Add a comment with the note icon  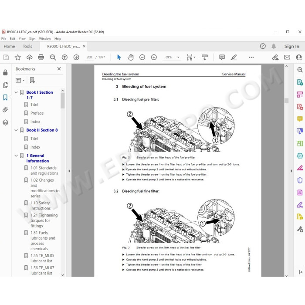pos(222,57)
